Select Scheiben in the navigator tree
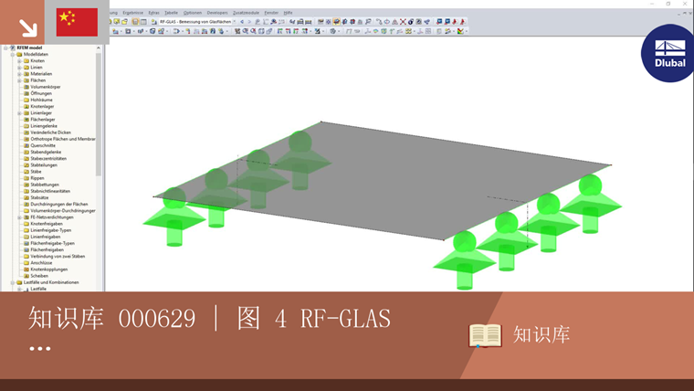Viewport: 694px width, 391px height. coord(39,275)
